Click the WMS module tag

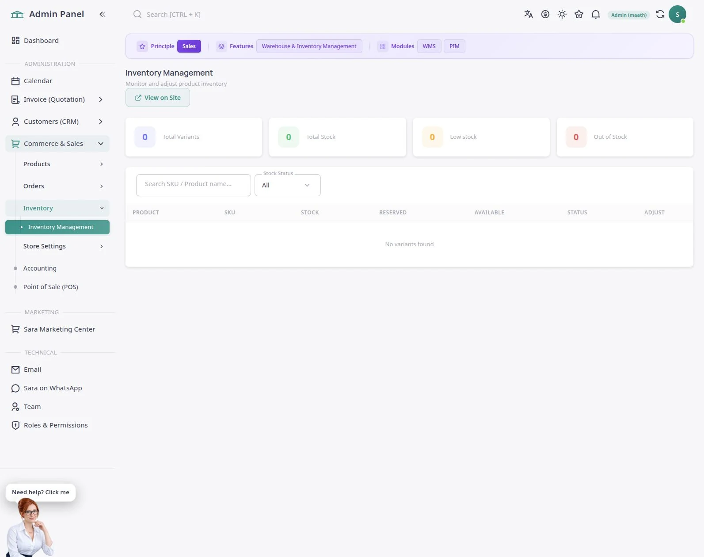click(429, 46)
